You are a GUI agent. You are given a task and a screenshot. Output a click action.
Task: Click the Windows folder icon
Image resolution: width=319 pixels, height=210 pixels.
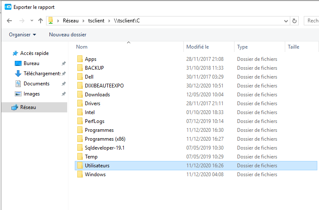80,175
